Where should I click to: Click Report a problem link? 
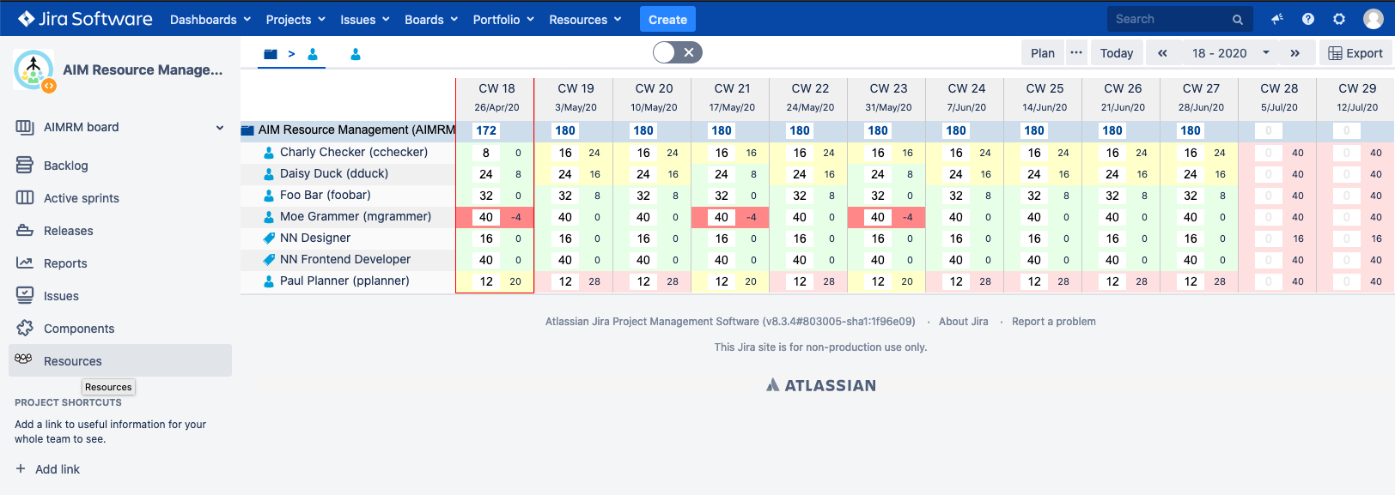pos(1054,322)
